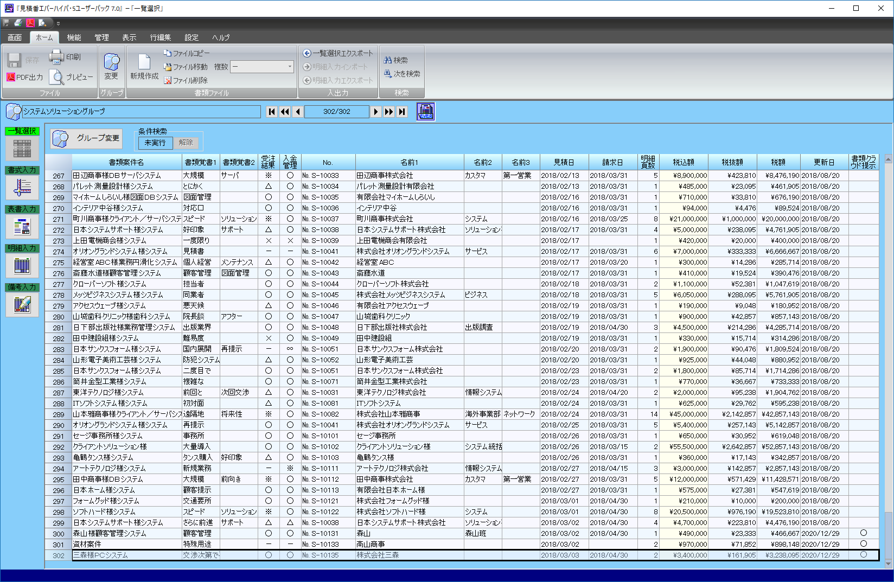Go to next record arrow
Viewport: 894px width, 582px height.
pyautogui.click(x=376, y=112)
